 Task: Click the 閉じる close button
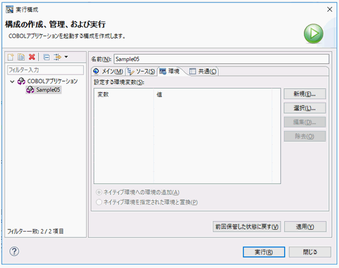tap(310, 252)
